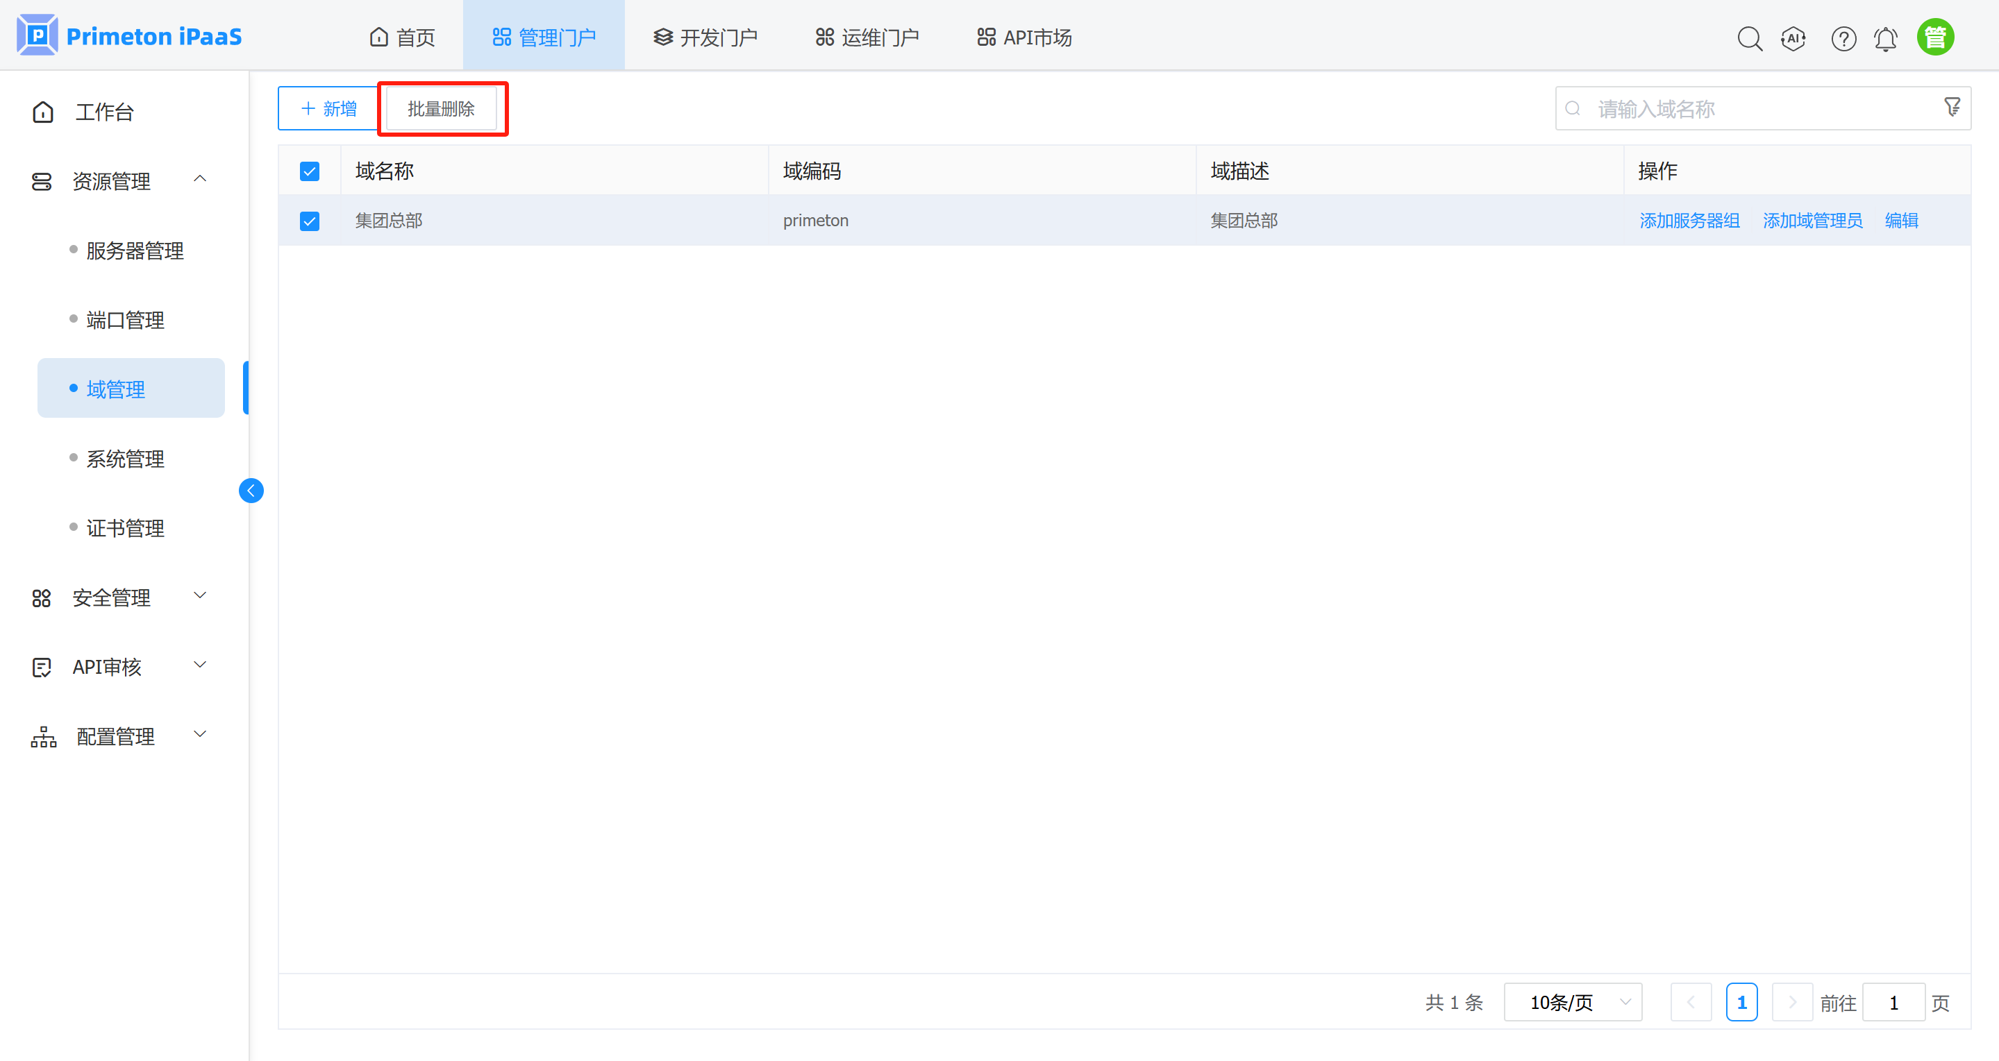Uncheck the select-all header checkbox
Screen dimensions: 1999x1061
click(310, 171)
